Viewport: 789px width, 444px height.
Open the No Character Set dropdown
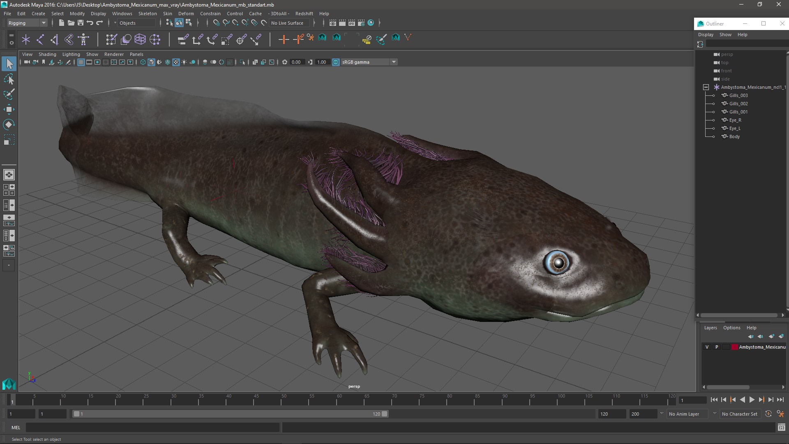[740, 414]
